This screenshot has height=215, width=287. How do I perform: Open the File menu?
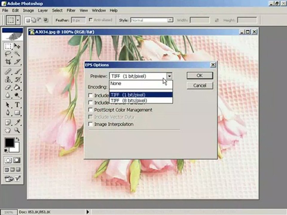[x=5, y=10]
